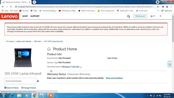The width and height of the screenshot is (174, 98).
Task: Go to PC Support breadcrumb
Action: 10,41
